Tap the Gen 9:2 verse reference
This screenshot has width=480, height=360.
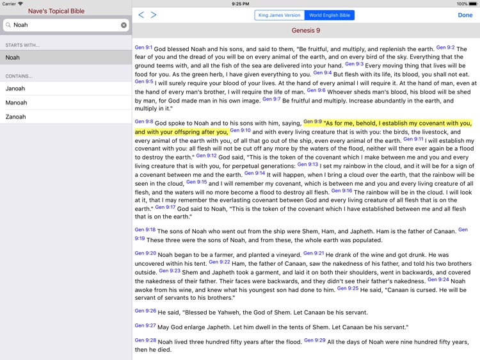[x=445, y=47]
